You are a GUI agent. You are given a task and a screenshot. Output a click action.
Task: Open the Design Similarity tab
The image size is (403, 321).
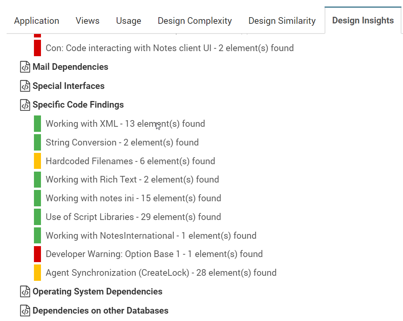(282, 21)
